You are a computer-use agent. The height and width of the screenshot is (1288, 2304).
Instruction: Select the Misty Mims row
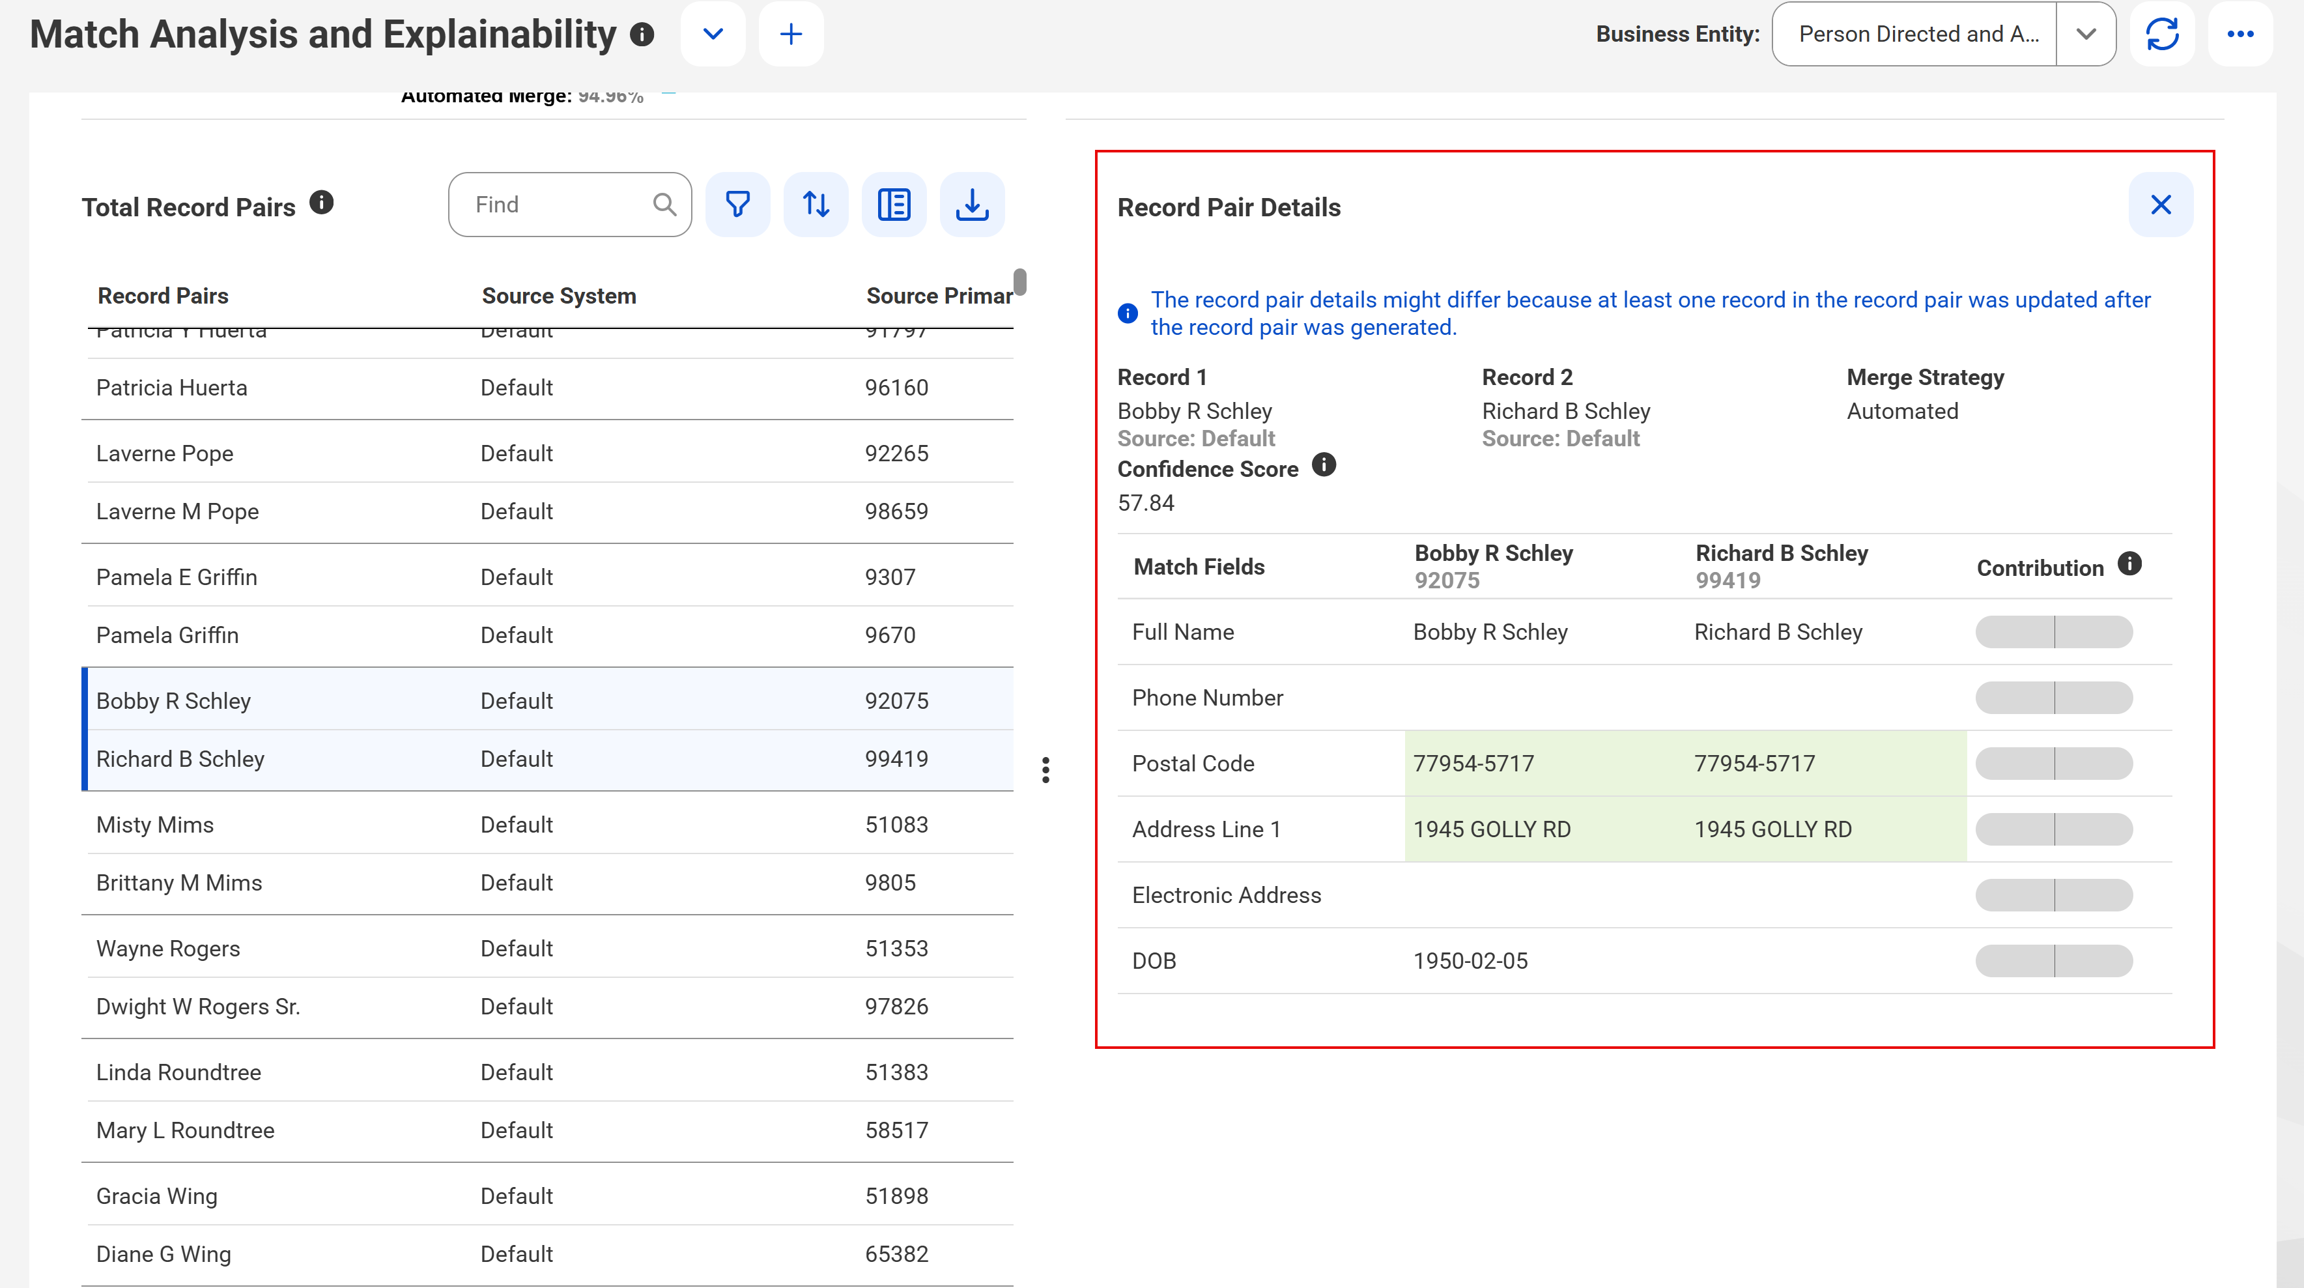coord(550,825)
